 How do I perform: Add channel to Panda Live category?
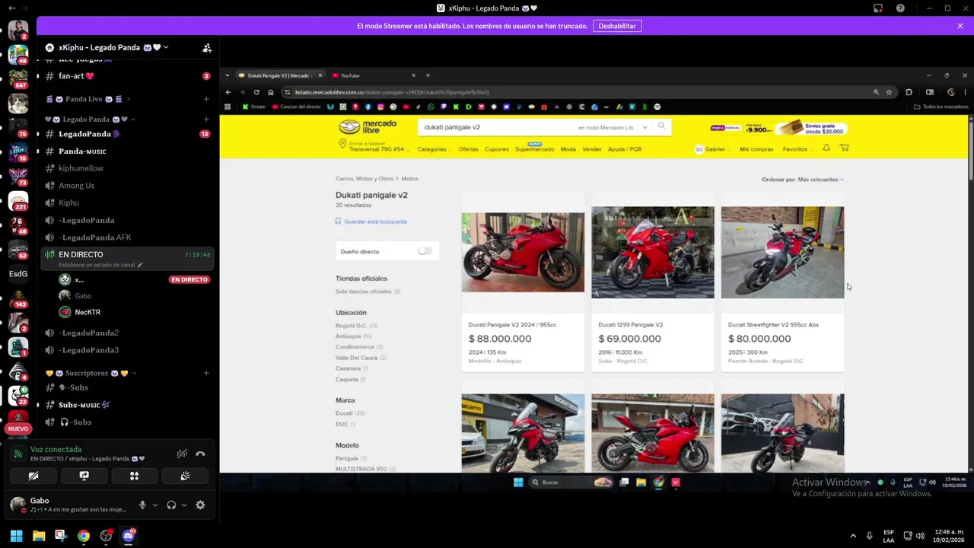point(206,99)
